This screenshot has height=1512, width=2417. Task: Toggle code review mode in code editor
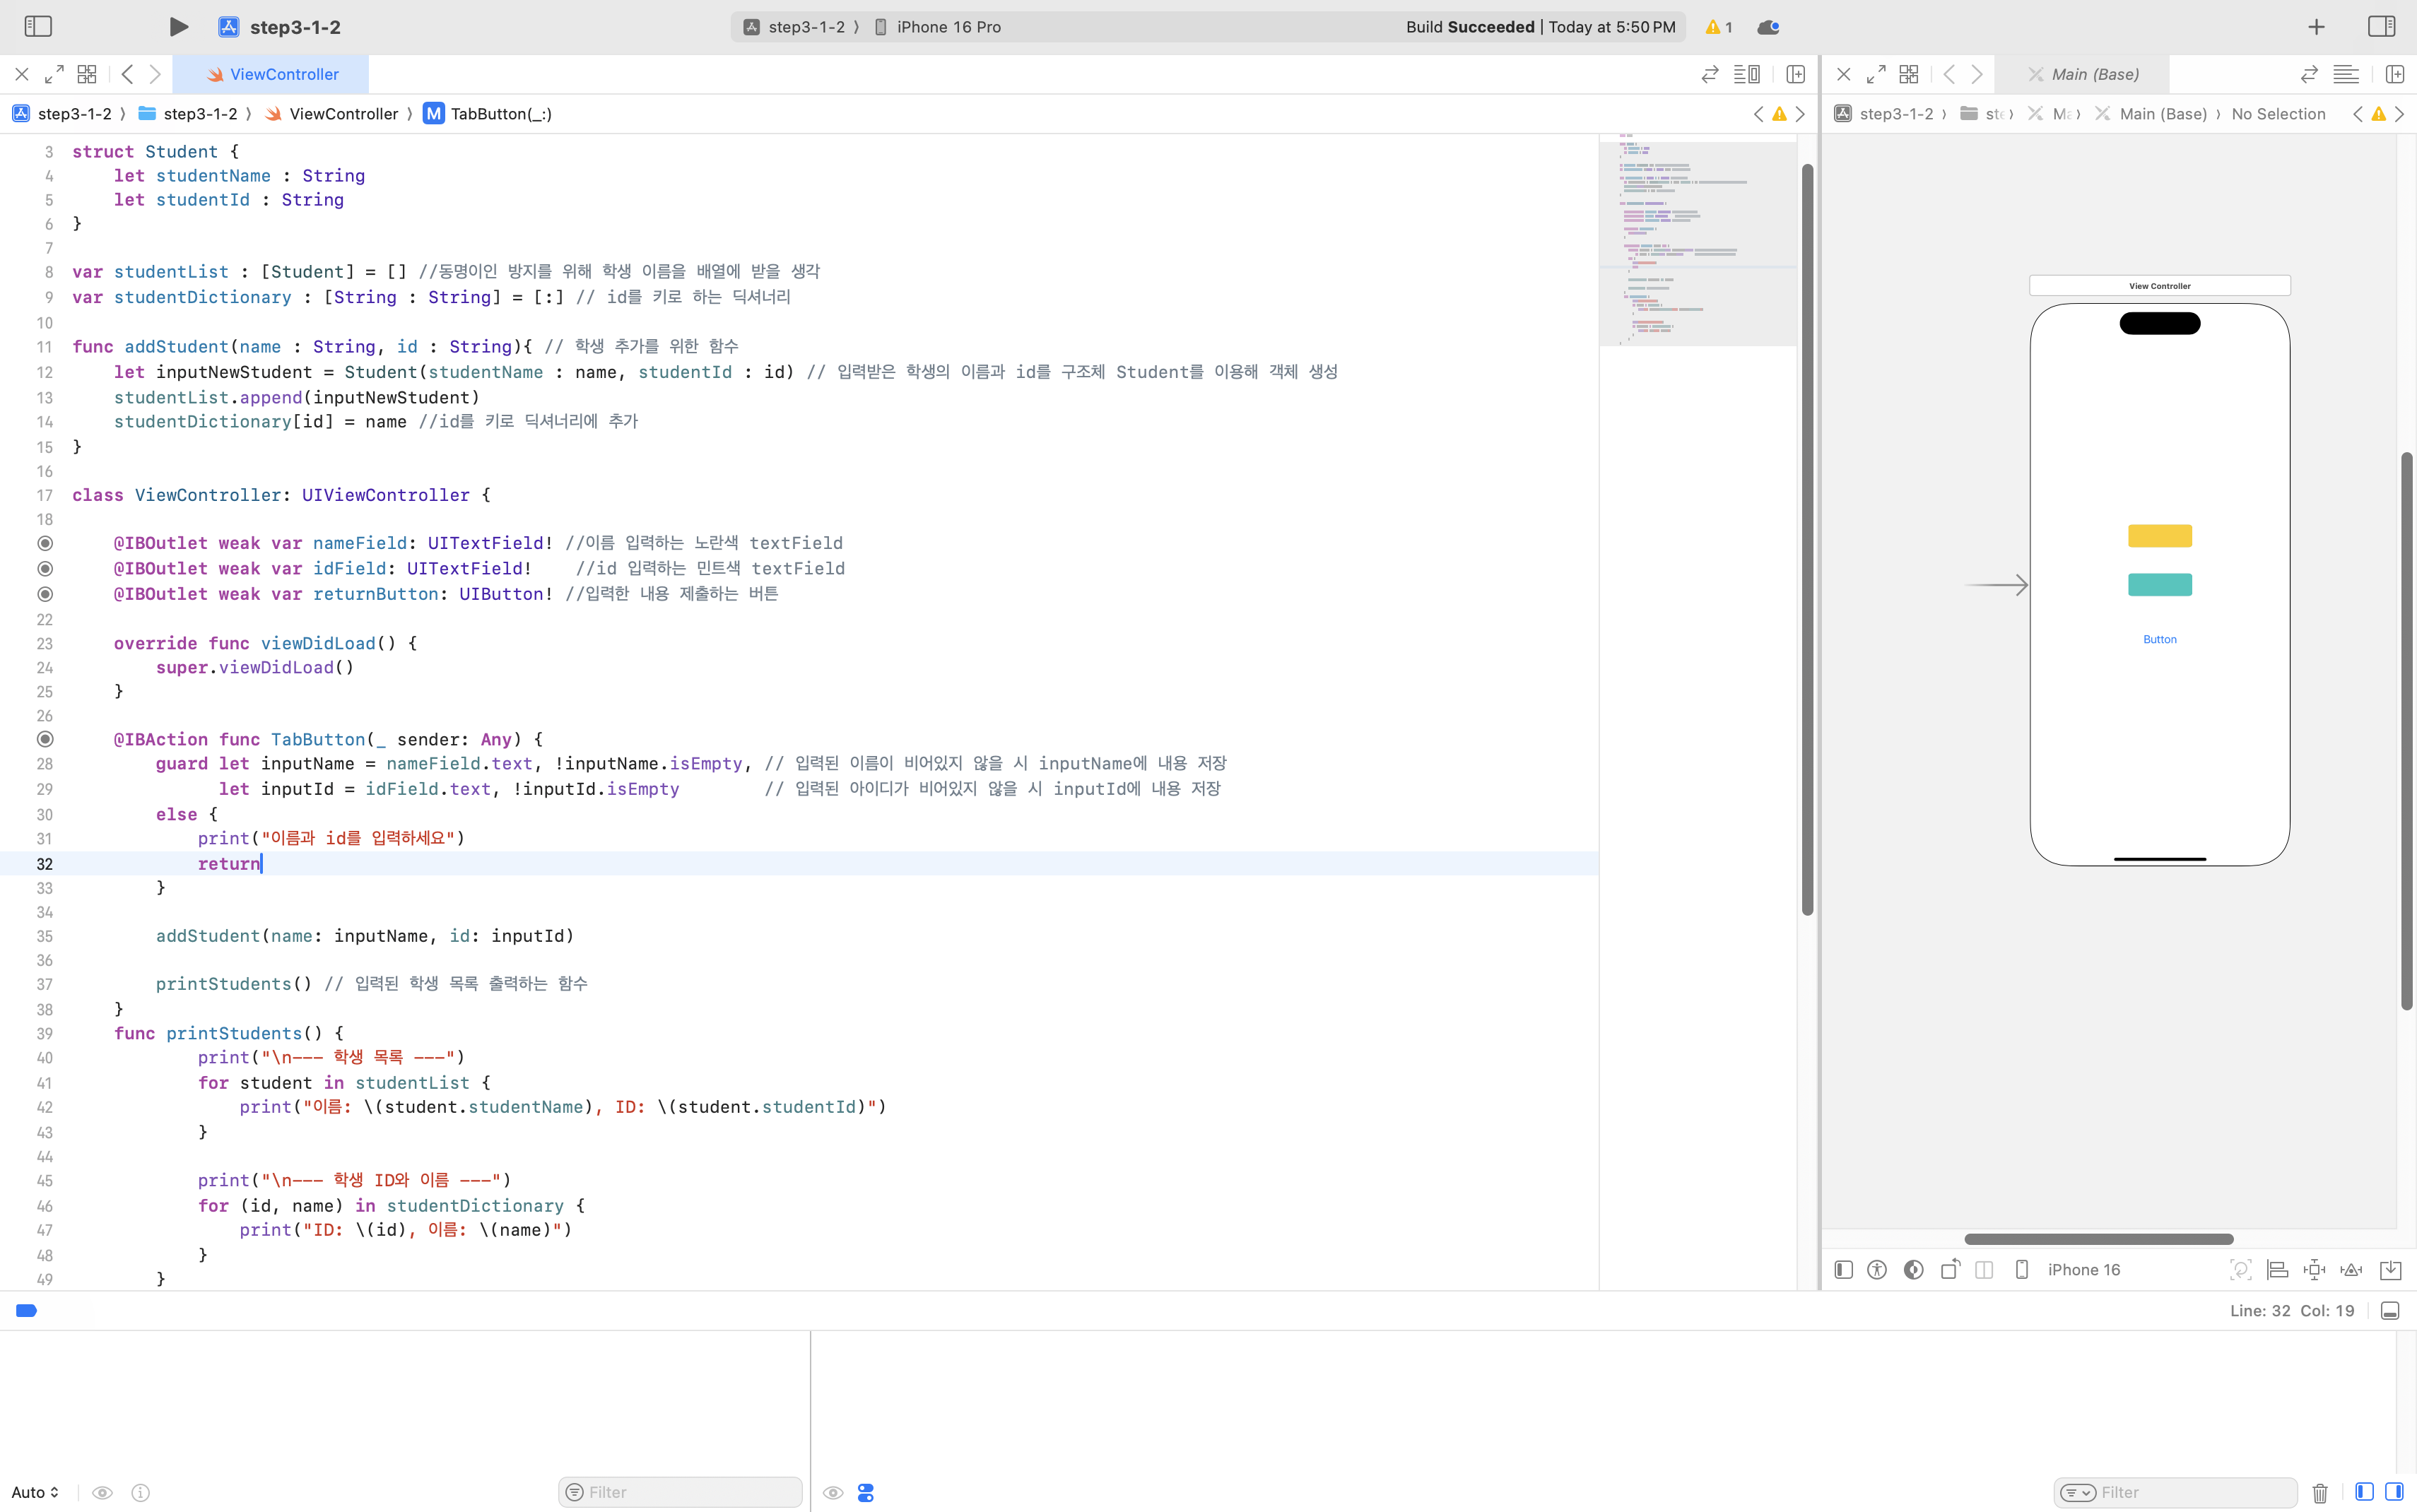click(1710, 74)
